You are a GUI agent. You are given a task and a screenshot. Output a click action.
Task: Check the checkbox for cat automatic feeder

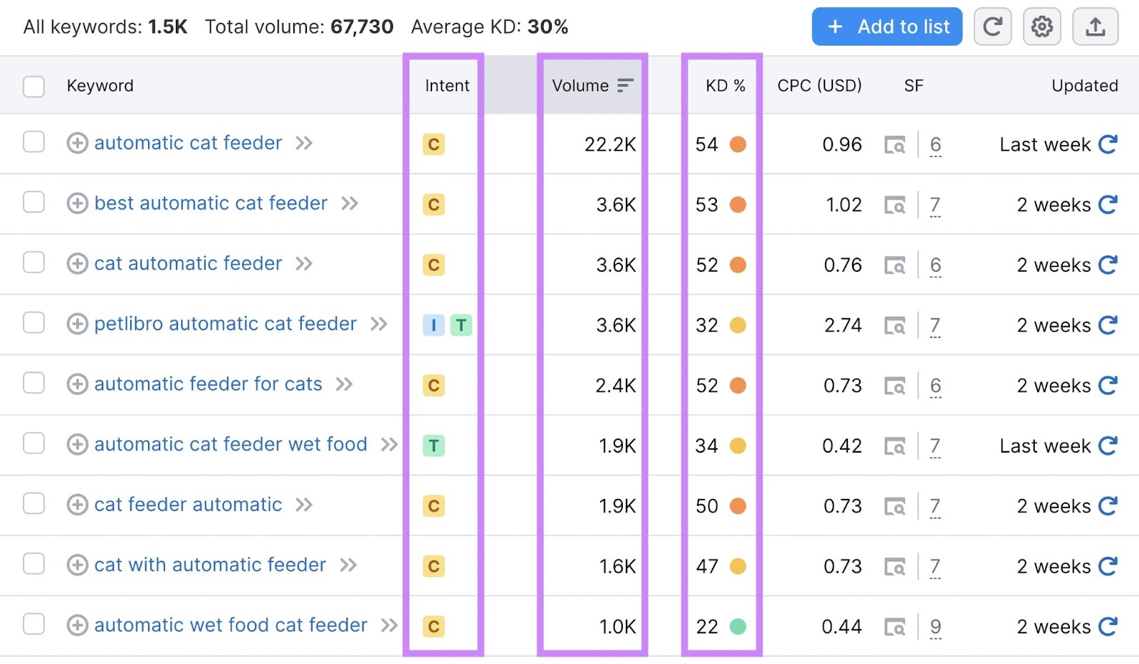point(33,264)
